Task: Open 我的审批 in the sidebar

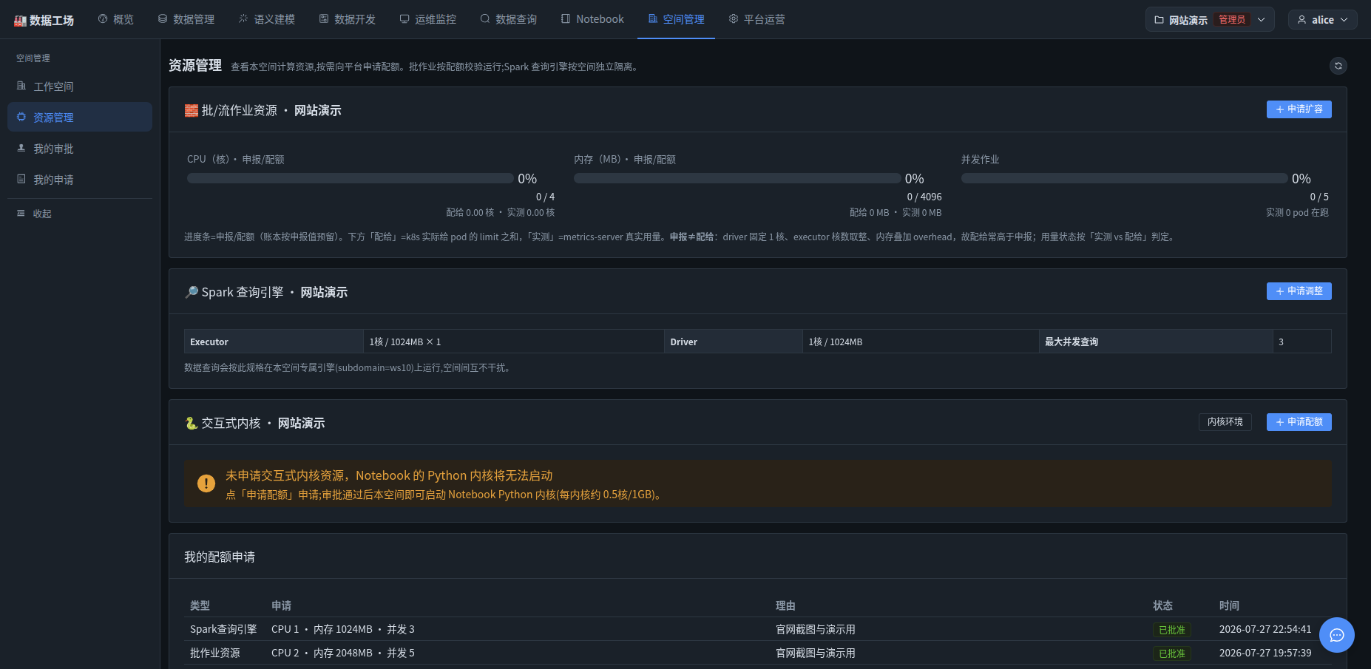Action: coord(80,149)
